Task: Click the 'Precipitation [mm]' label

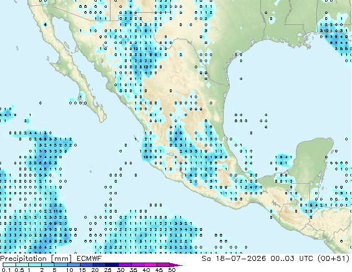Action: point(36,259)
